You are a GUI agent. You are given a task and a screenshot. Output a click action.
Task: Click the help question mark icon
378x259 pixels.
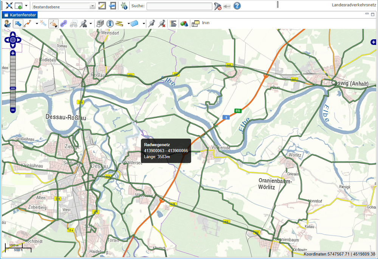[237, 6]
